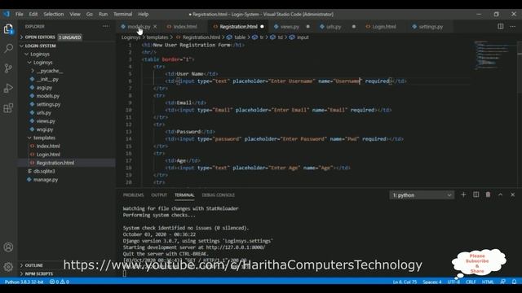Create a new terminal with plus icon
Image resolution: width=522 pixels, height=293 pixels.
[463, 195]
